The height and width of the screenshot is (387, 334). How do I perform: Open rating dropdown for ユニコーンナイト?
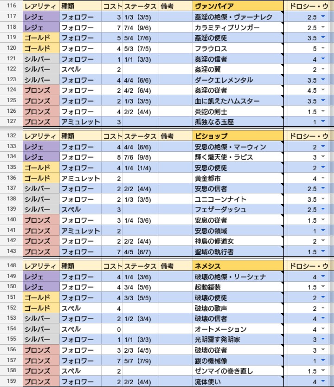323,199
